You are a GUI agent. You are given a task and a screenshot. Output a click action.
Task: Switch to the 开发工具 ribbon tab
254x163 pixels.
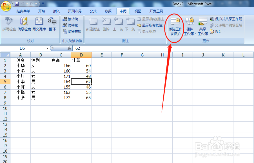point(156,11)
